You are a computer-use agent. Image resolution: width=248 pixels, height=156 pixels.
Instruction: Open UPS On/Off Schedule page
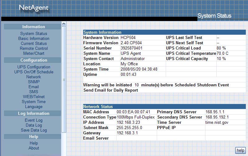tap(34, 72)
